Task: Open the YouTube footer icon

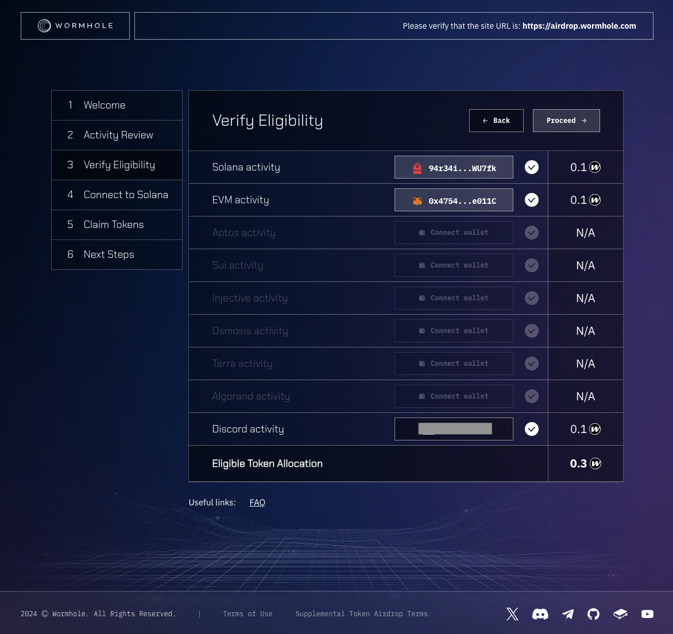Action: [647, 614]
